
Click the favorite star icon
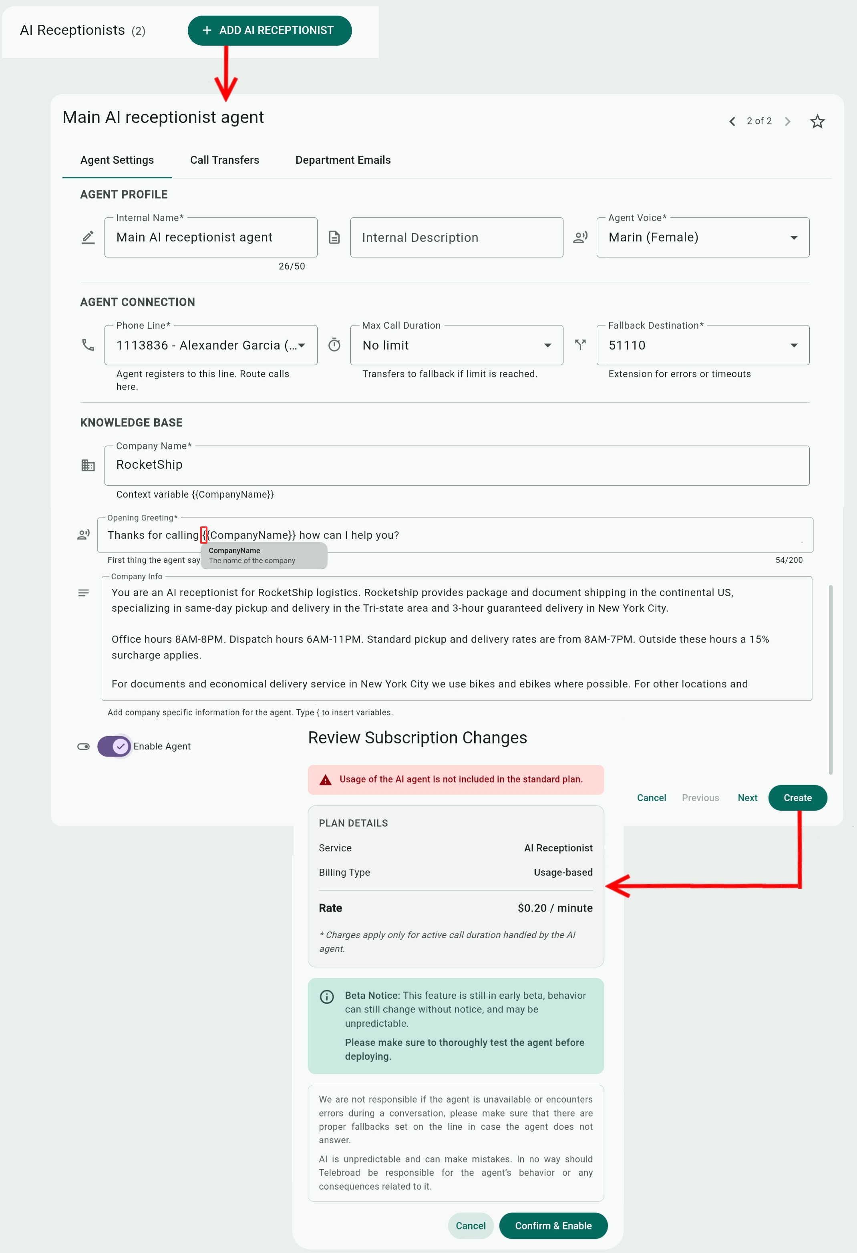[x=817, y=122]
